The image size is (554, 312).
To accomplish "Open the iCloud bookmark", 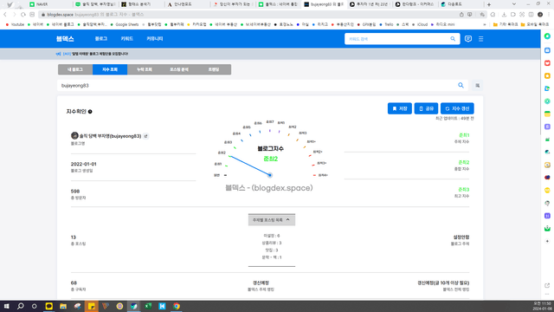I will click(420, 24).
